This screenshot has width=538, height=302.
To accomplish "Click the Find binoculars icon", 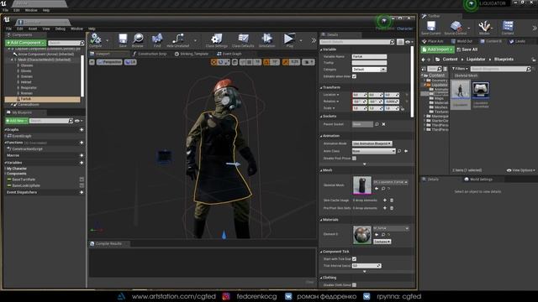I will point(157,40).
